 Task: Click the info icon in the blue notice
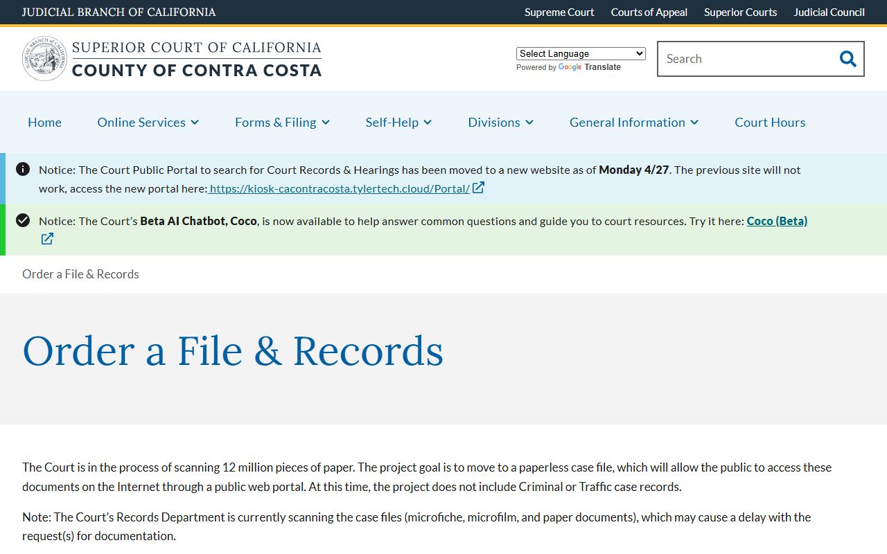pos(23,169)
